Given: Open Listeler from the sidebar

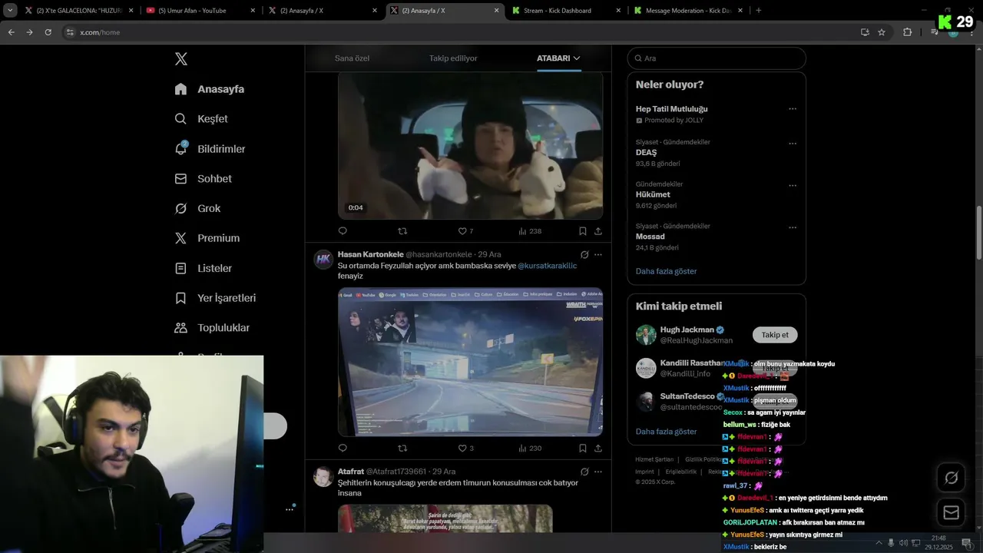Looking at the screenshot, I should click(203, 268).
